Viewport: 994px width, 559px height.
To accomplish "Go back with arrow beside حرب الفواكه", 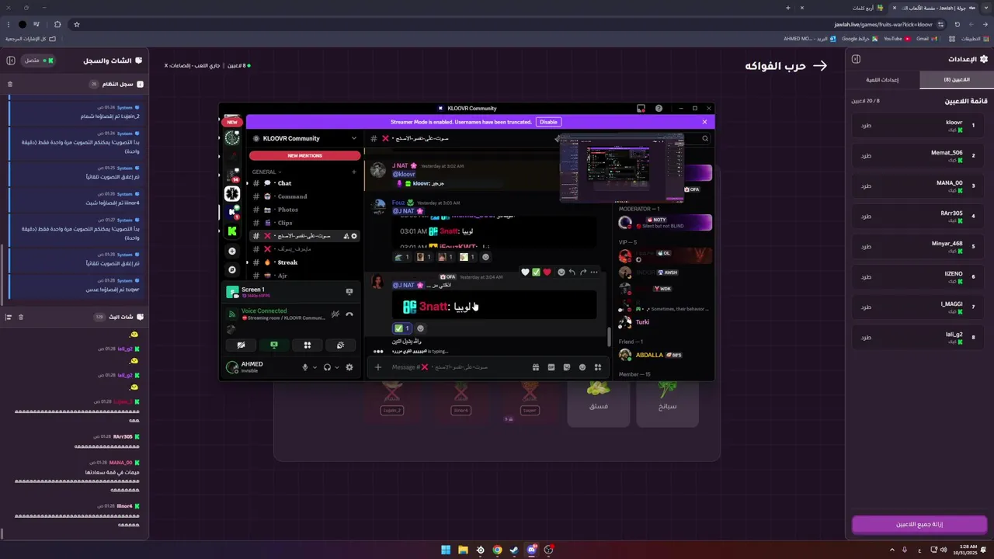I will click(819, 66).
